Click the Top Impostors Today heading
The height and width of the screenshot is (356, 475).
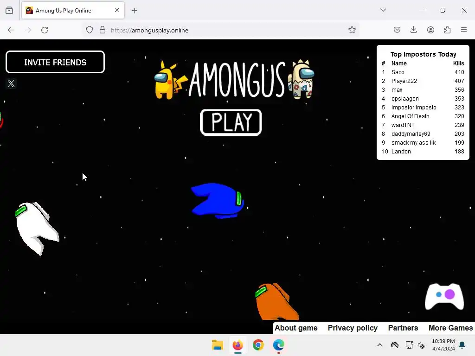pyautogui.click(x=423, y=54)
